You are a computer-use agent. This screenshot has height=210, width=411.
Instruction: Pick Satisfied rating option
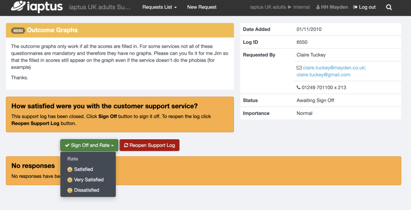click(x=83, y=169)
